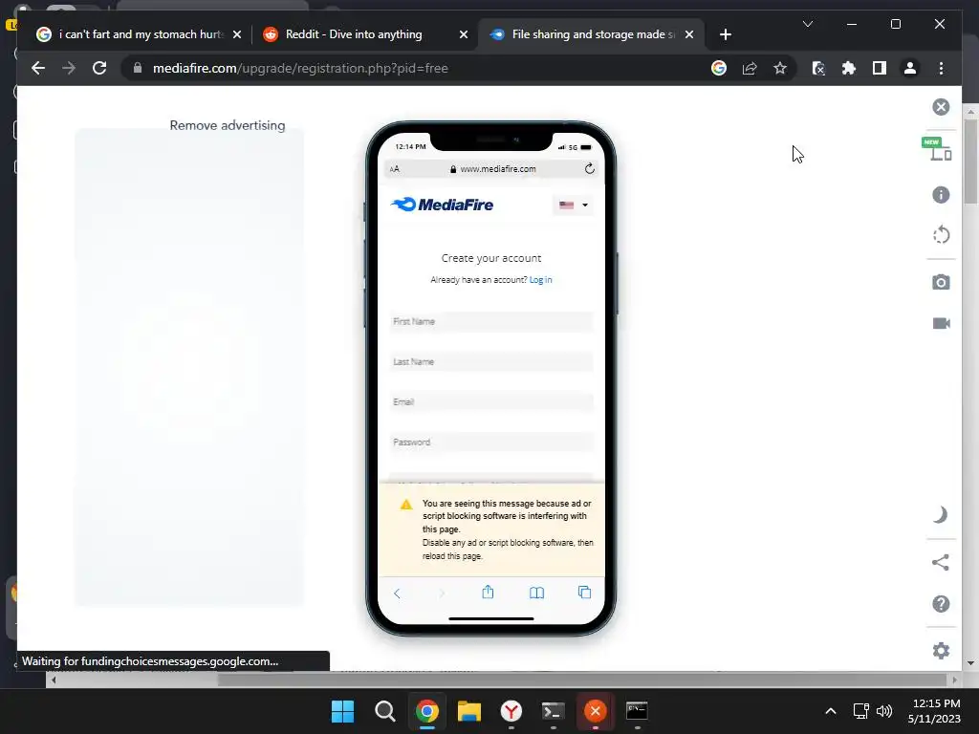979x734 pixels.
Task: Open help question mark icon
Action: tap(941, 604)
